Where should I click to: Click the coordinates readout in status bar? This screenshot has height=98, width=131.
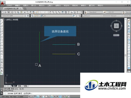(x=12, y=97)
